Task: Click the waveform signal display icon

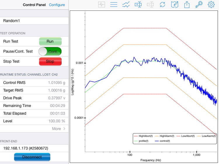Action: coord(102,5)
